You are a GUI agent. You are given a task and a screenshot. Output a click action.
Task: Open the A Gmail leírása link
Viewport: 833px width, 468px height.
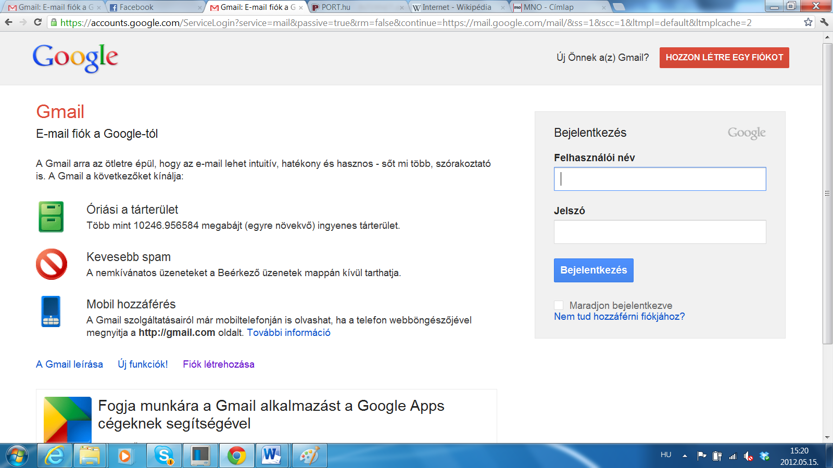click(69, 365)
